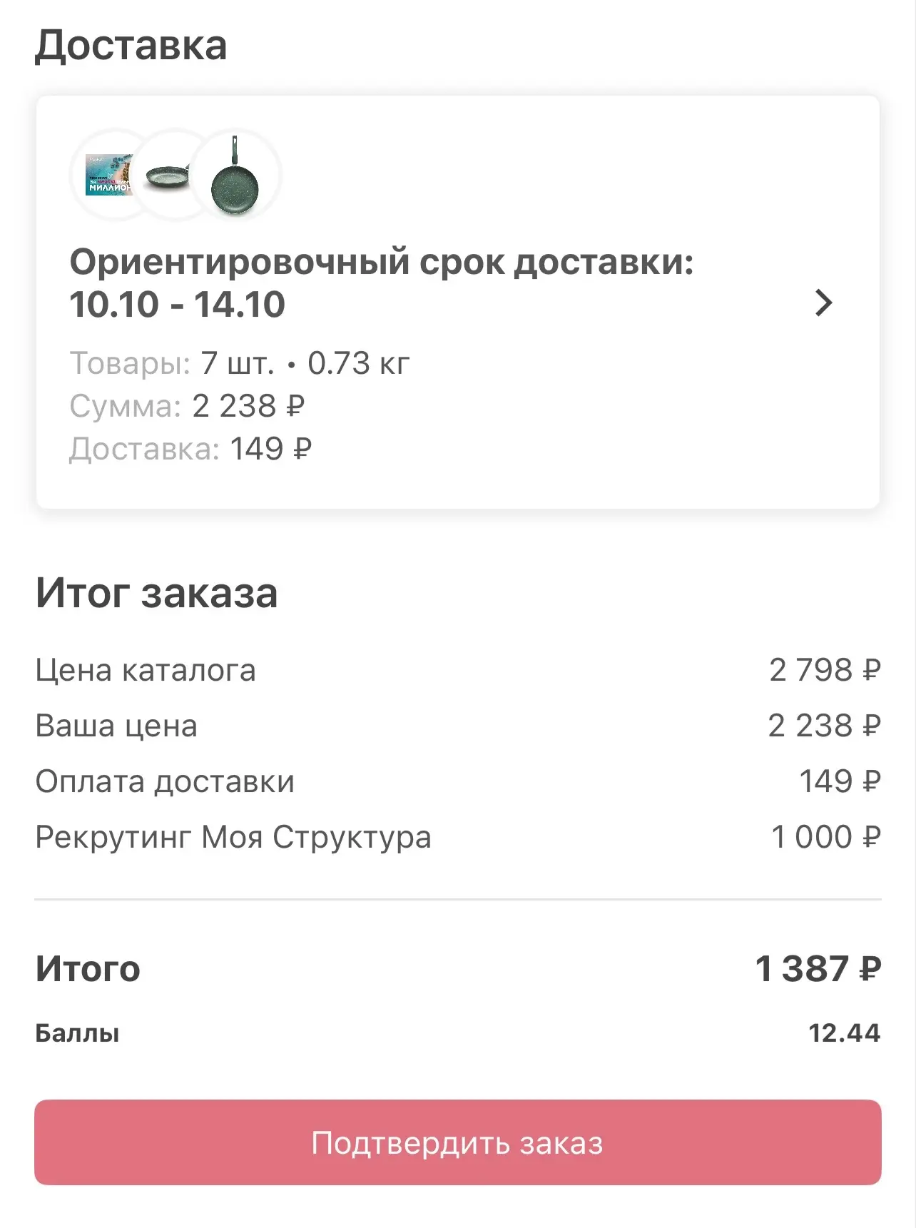Click the Товары 7 шт. line

[240, 363]
